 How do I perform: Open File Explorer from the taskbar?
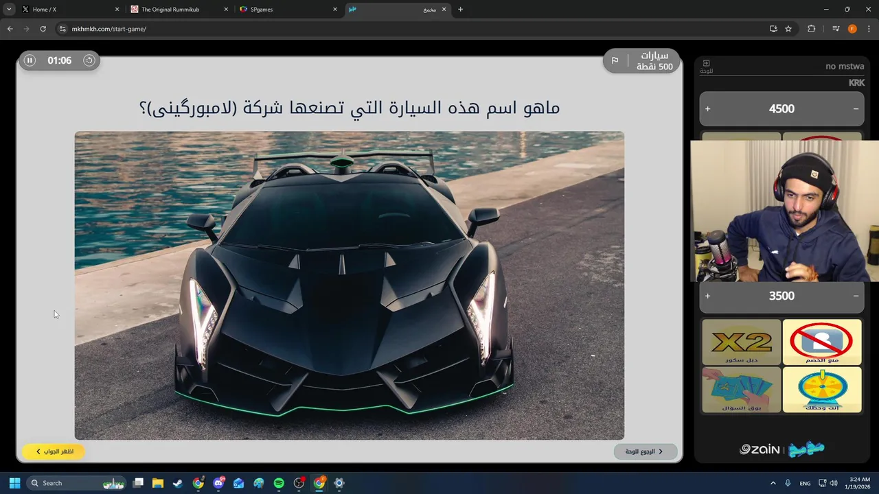pyautogui.click(x=158, y=483)
